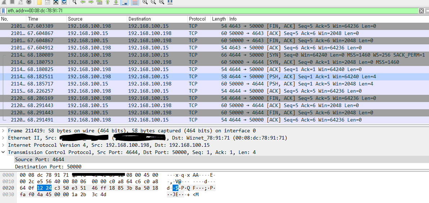Sort by Time column header
Image resolution: width=429 pixels, height=203 pixels.
[46, 19]
